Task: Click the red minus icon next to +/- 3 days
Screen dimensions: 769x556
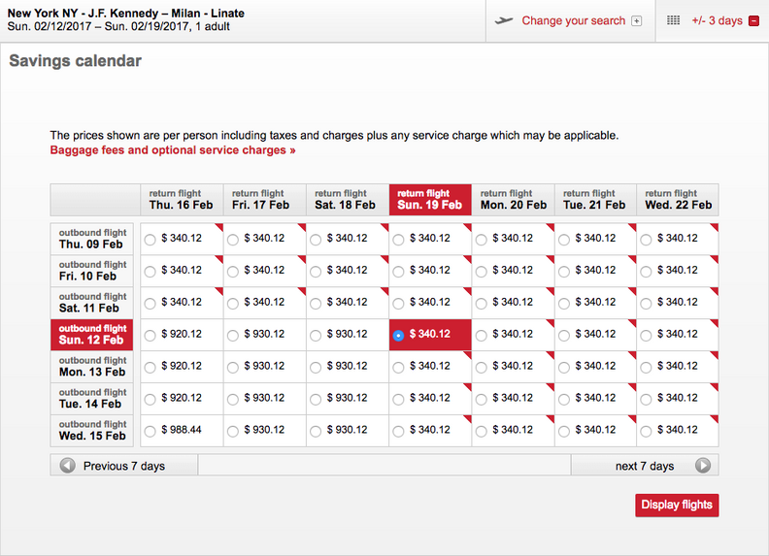Action: (753, 20)
